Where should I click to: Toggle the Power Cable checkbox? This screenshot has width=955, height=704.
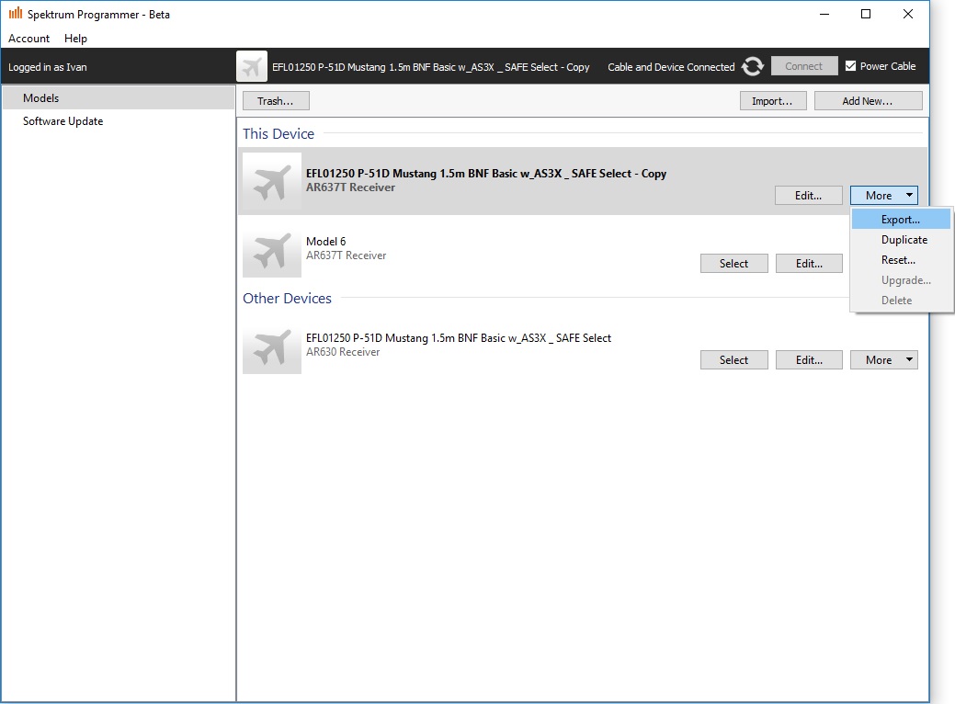850,66
